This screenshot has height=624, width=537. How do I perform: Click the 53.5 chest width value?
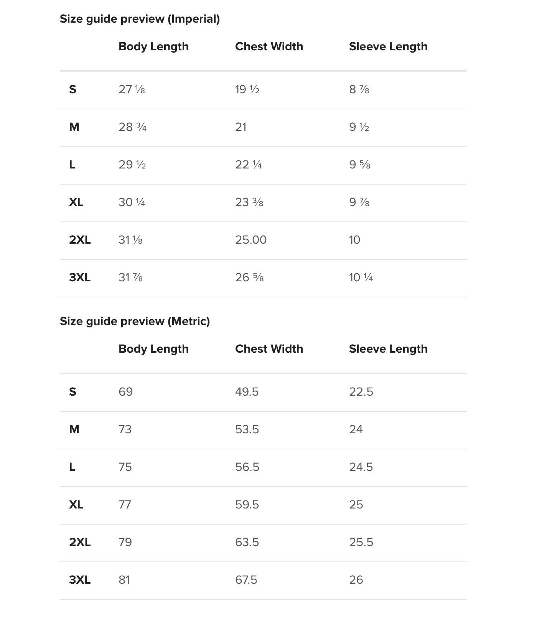247,429
